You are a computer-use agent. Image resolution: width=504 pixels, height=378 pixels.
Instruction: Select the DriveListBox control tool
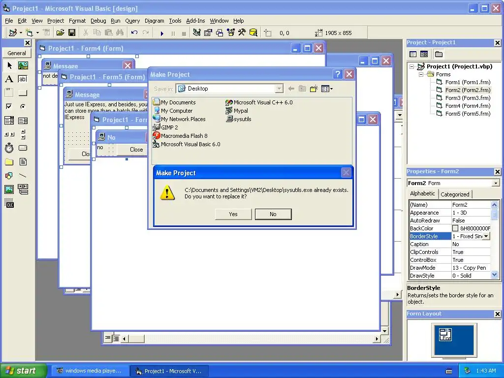click(x=23, y=148)
